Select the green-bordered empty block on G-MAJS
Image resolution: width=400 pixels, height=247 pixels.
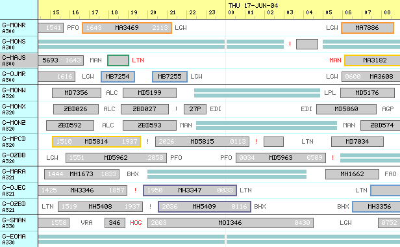point(118,60)
